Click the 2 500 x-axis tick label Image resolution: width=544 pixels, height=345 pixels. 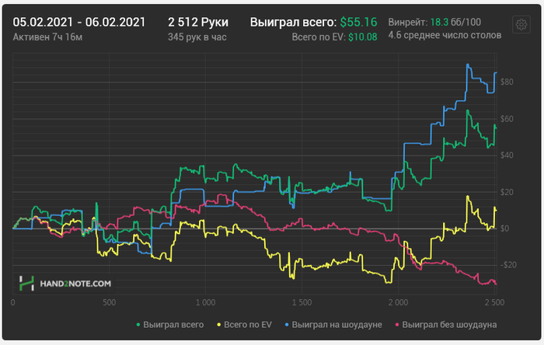pyautogui.click(x=495, y=303)
